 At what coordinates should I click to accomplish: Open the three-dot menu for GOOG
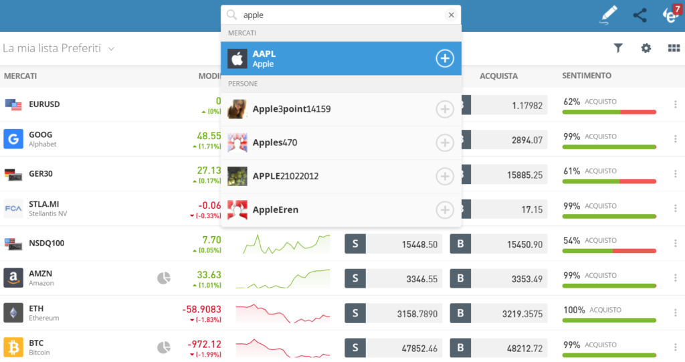[676, 139]
